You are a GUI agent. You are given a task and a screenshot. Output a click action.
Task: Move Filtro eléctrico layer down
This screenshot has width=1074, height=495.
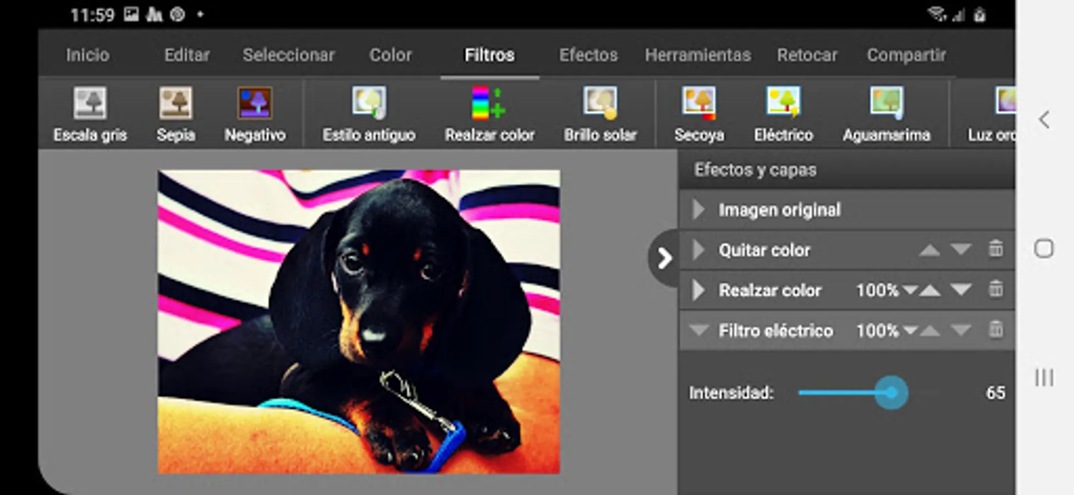(961, 331)
